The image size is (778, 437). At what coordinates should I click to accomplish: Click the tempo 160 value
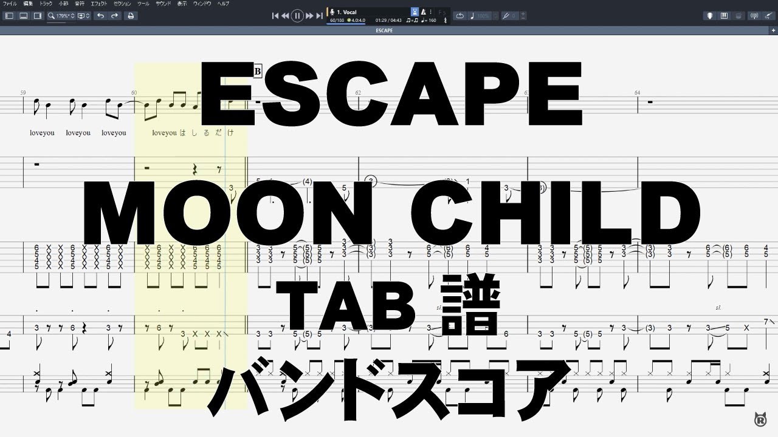tap(429, 21)
